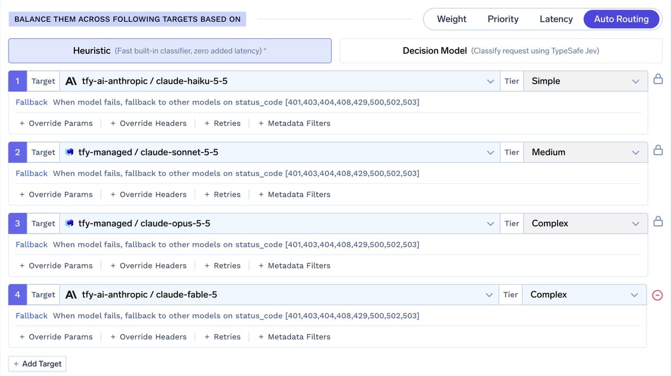This screenshot has height=376, width=671.
Task: Add Metadata Filters for claude-opus-5-5 target
Action: (294, 266)
